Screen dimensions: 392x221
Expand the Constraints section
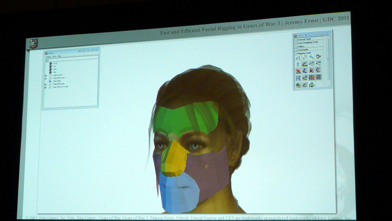tap(296, 49)
